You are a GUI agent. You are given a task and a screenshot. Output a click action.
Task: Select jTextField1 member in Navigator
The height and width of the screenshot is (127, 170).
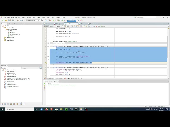coord(12,86)
